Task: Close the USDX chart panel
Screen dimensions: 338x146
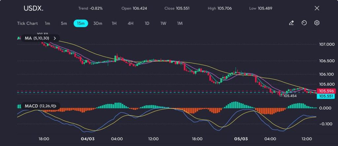Action: [317, 8]
